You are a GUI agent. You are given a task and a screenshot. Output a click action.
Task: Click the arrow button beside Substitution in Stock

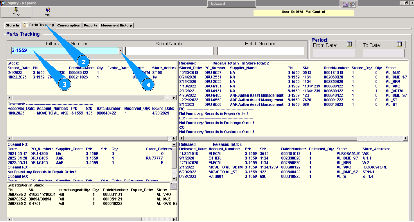(173, 186)
